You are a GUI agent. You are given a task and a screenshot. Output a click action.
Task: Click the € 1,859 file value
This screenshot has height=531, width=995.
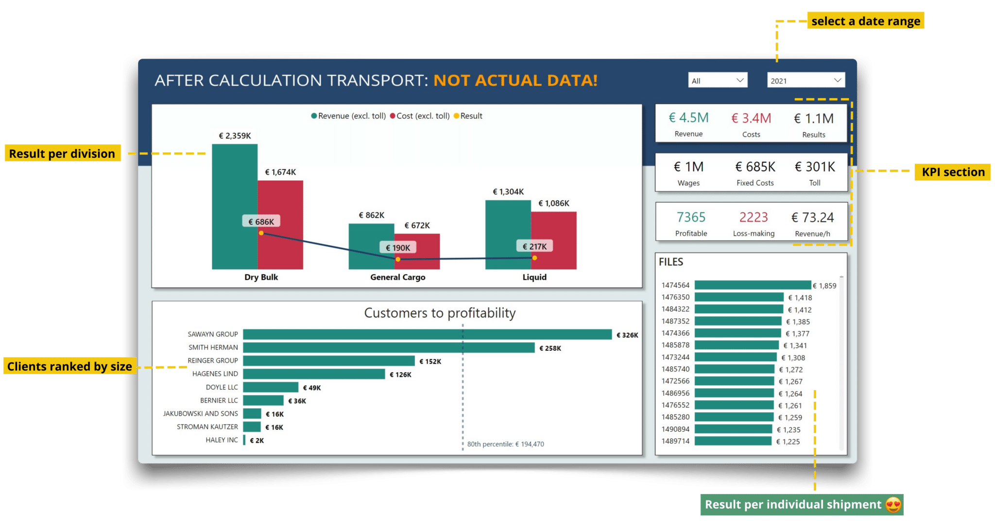[824, 286]
